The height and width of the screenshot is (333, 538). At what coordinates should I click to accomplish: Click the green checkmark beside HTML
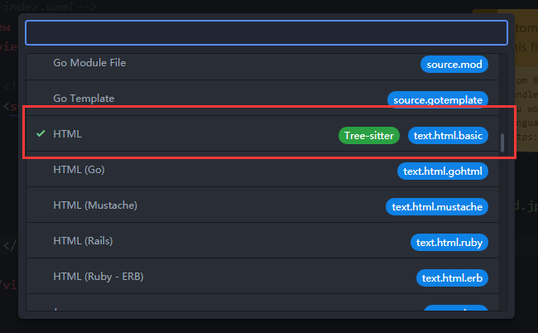click(x=41, y=133)
